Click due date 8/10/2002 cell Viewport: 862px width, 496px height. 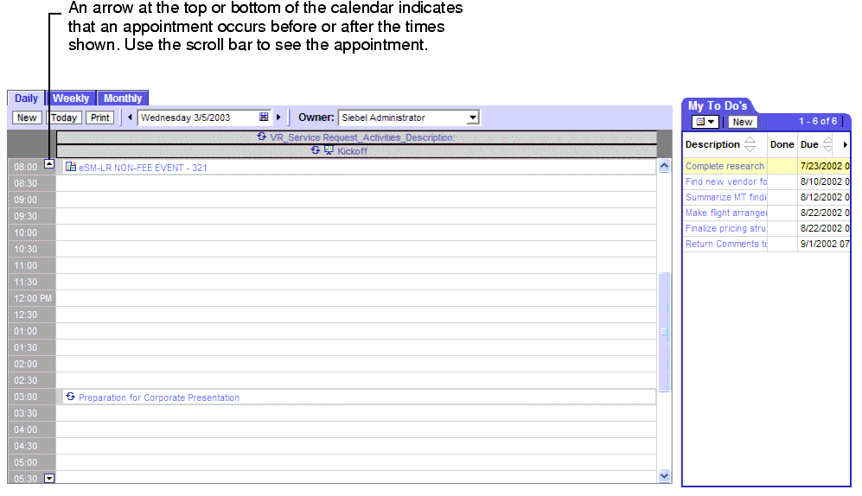pos(824,181)
